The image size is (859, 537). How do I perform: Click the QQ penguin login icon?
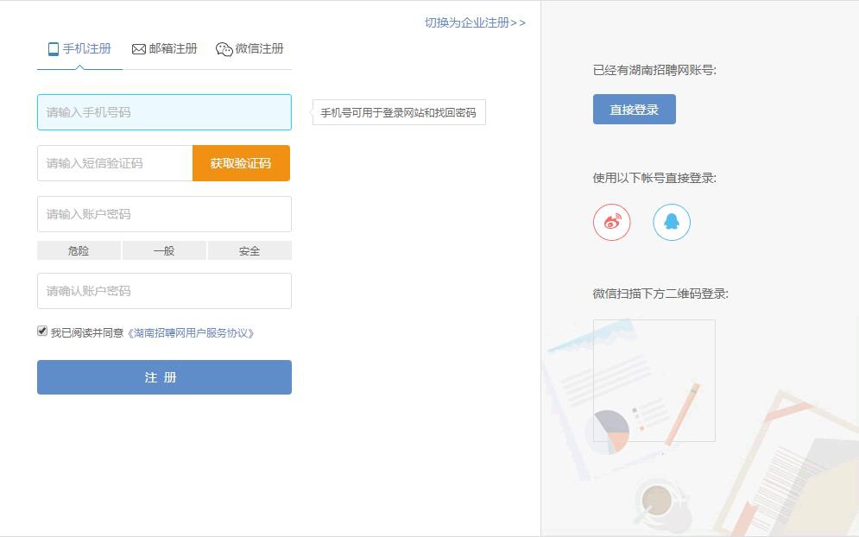(671, 222)
